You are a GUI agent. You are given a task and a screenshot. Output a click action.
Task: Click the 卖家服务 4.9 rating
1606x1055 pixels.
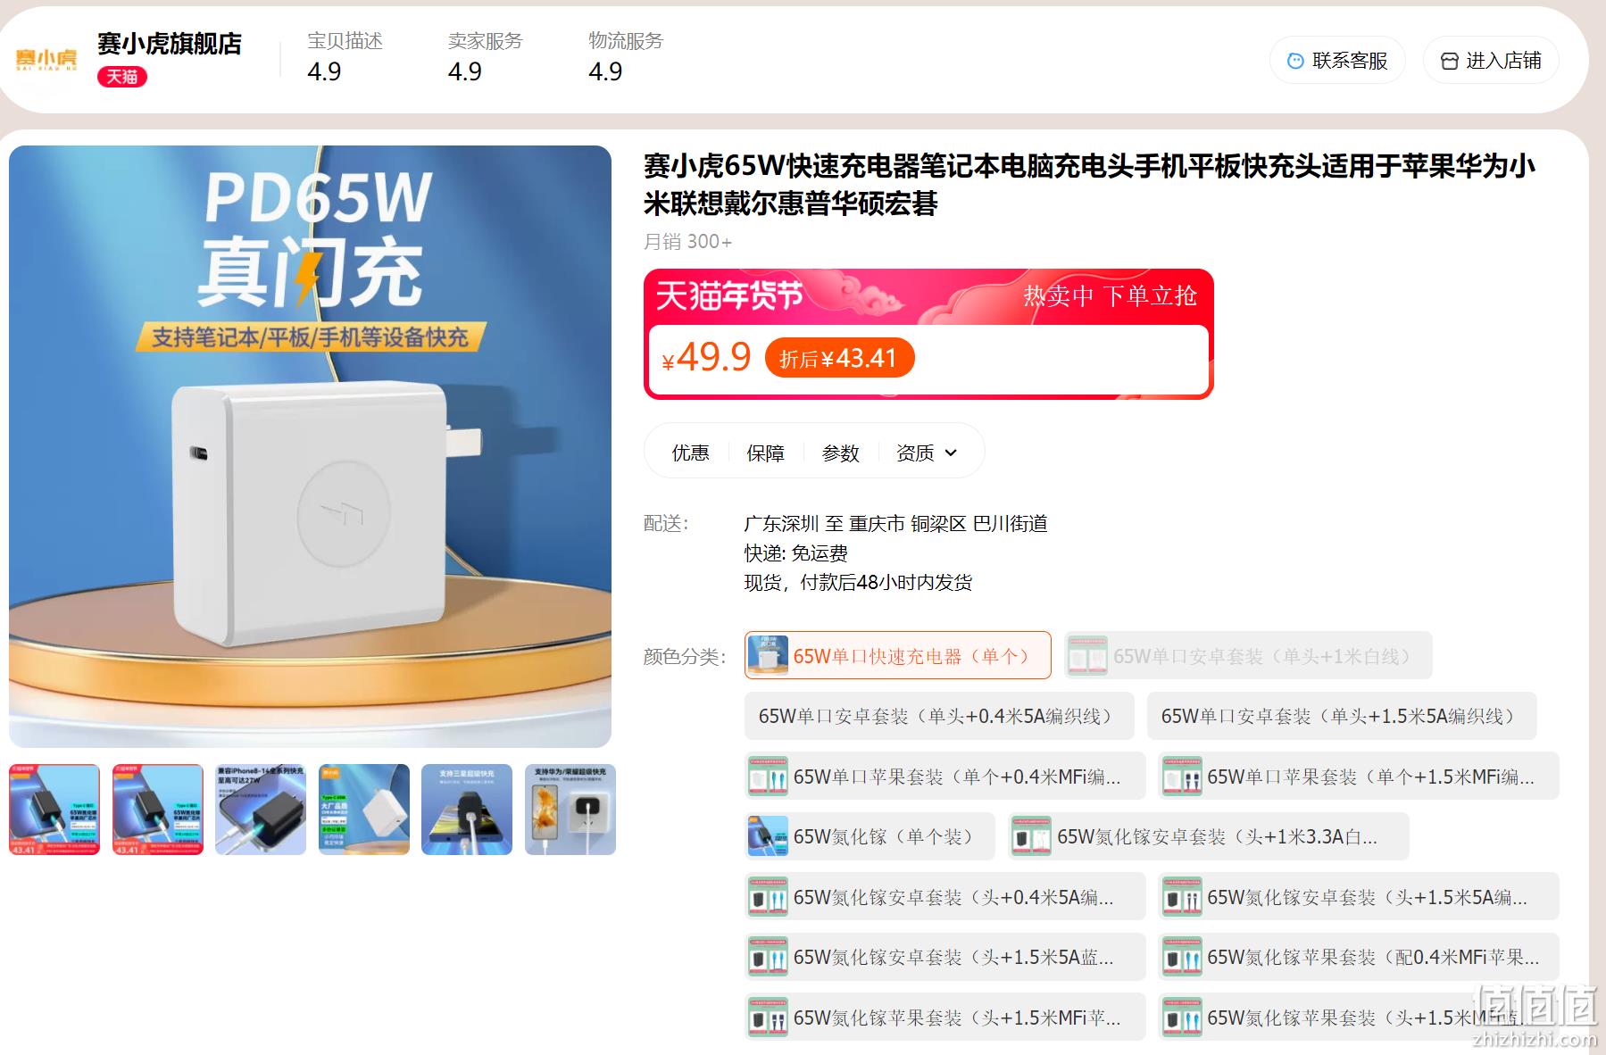485,56
